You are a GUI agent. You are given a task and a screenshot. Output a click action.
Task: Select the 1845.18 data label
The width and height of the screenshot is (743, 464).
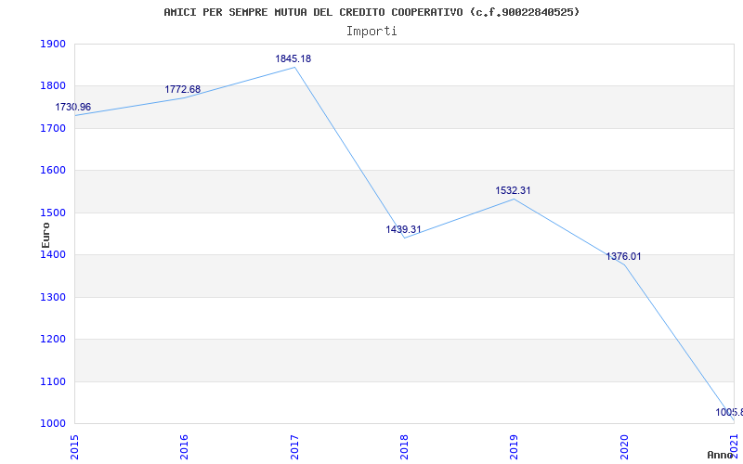tap(293, 58)
